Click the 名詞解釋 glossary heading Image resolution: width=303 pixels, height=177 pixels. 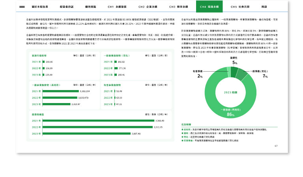(x=187, y=125)
